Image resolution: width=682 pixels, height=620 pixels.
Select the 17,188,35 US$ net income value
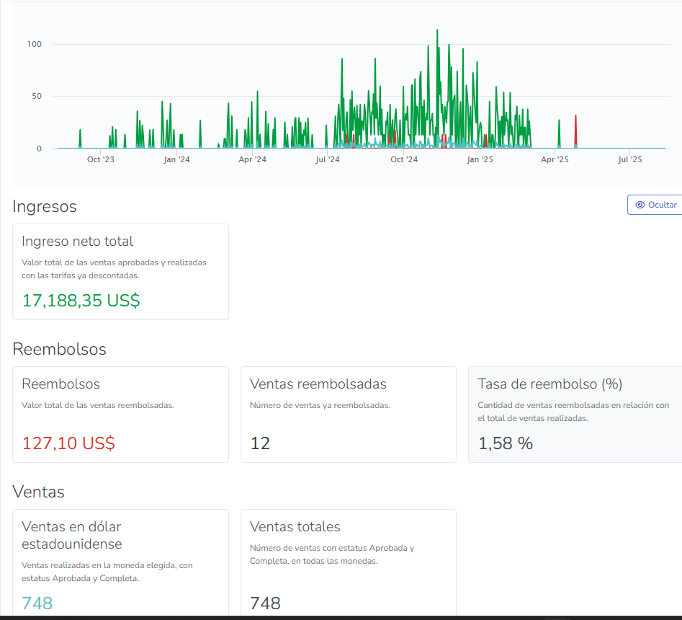(81, 301)
